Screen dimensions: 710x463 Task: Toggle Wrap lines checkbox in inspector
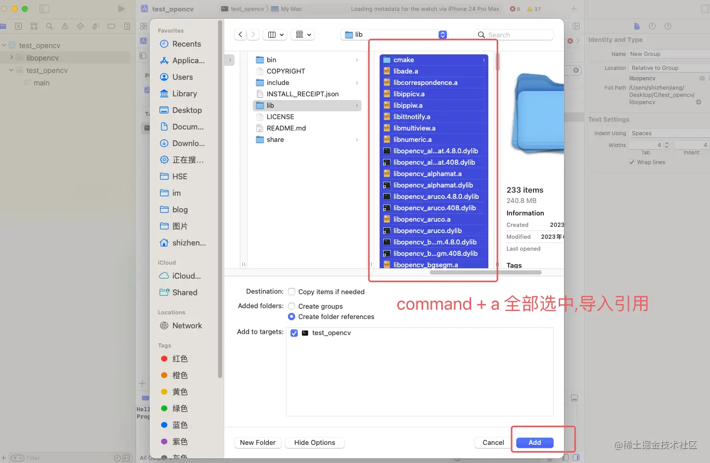(x=632, y=162)
